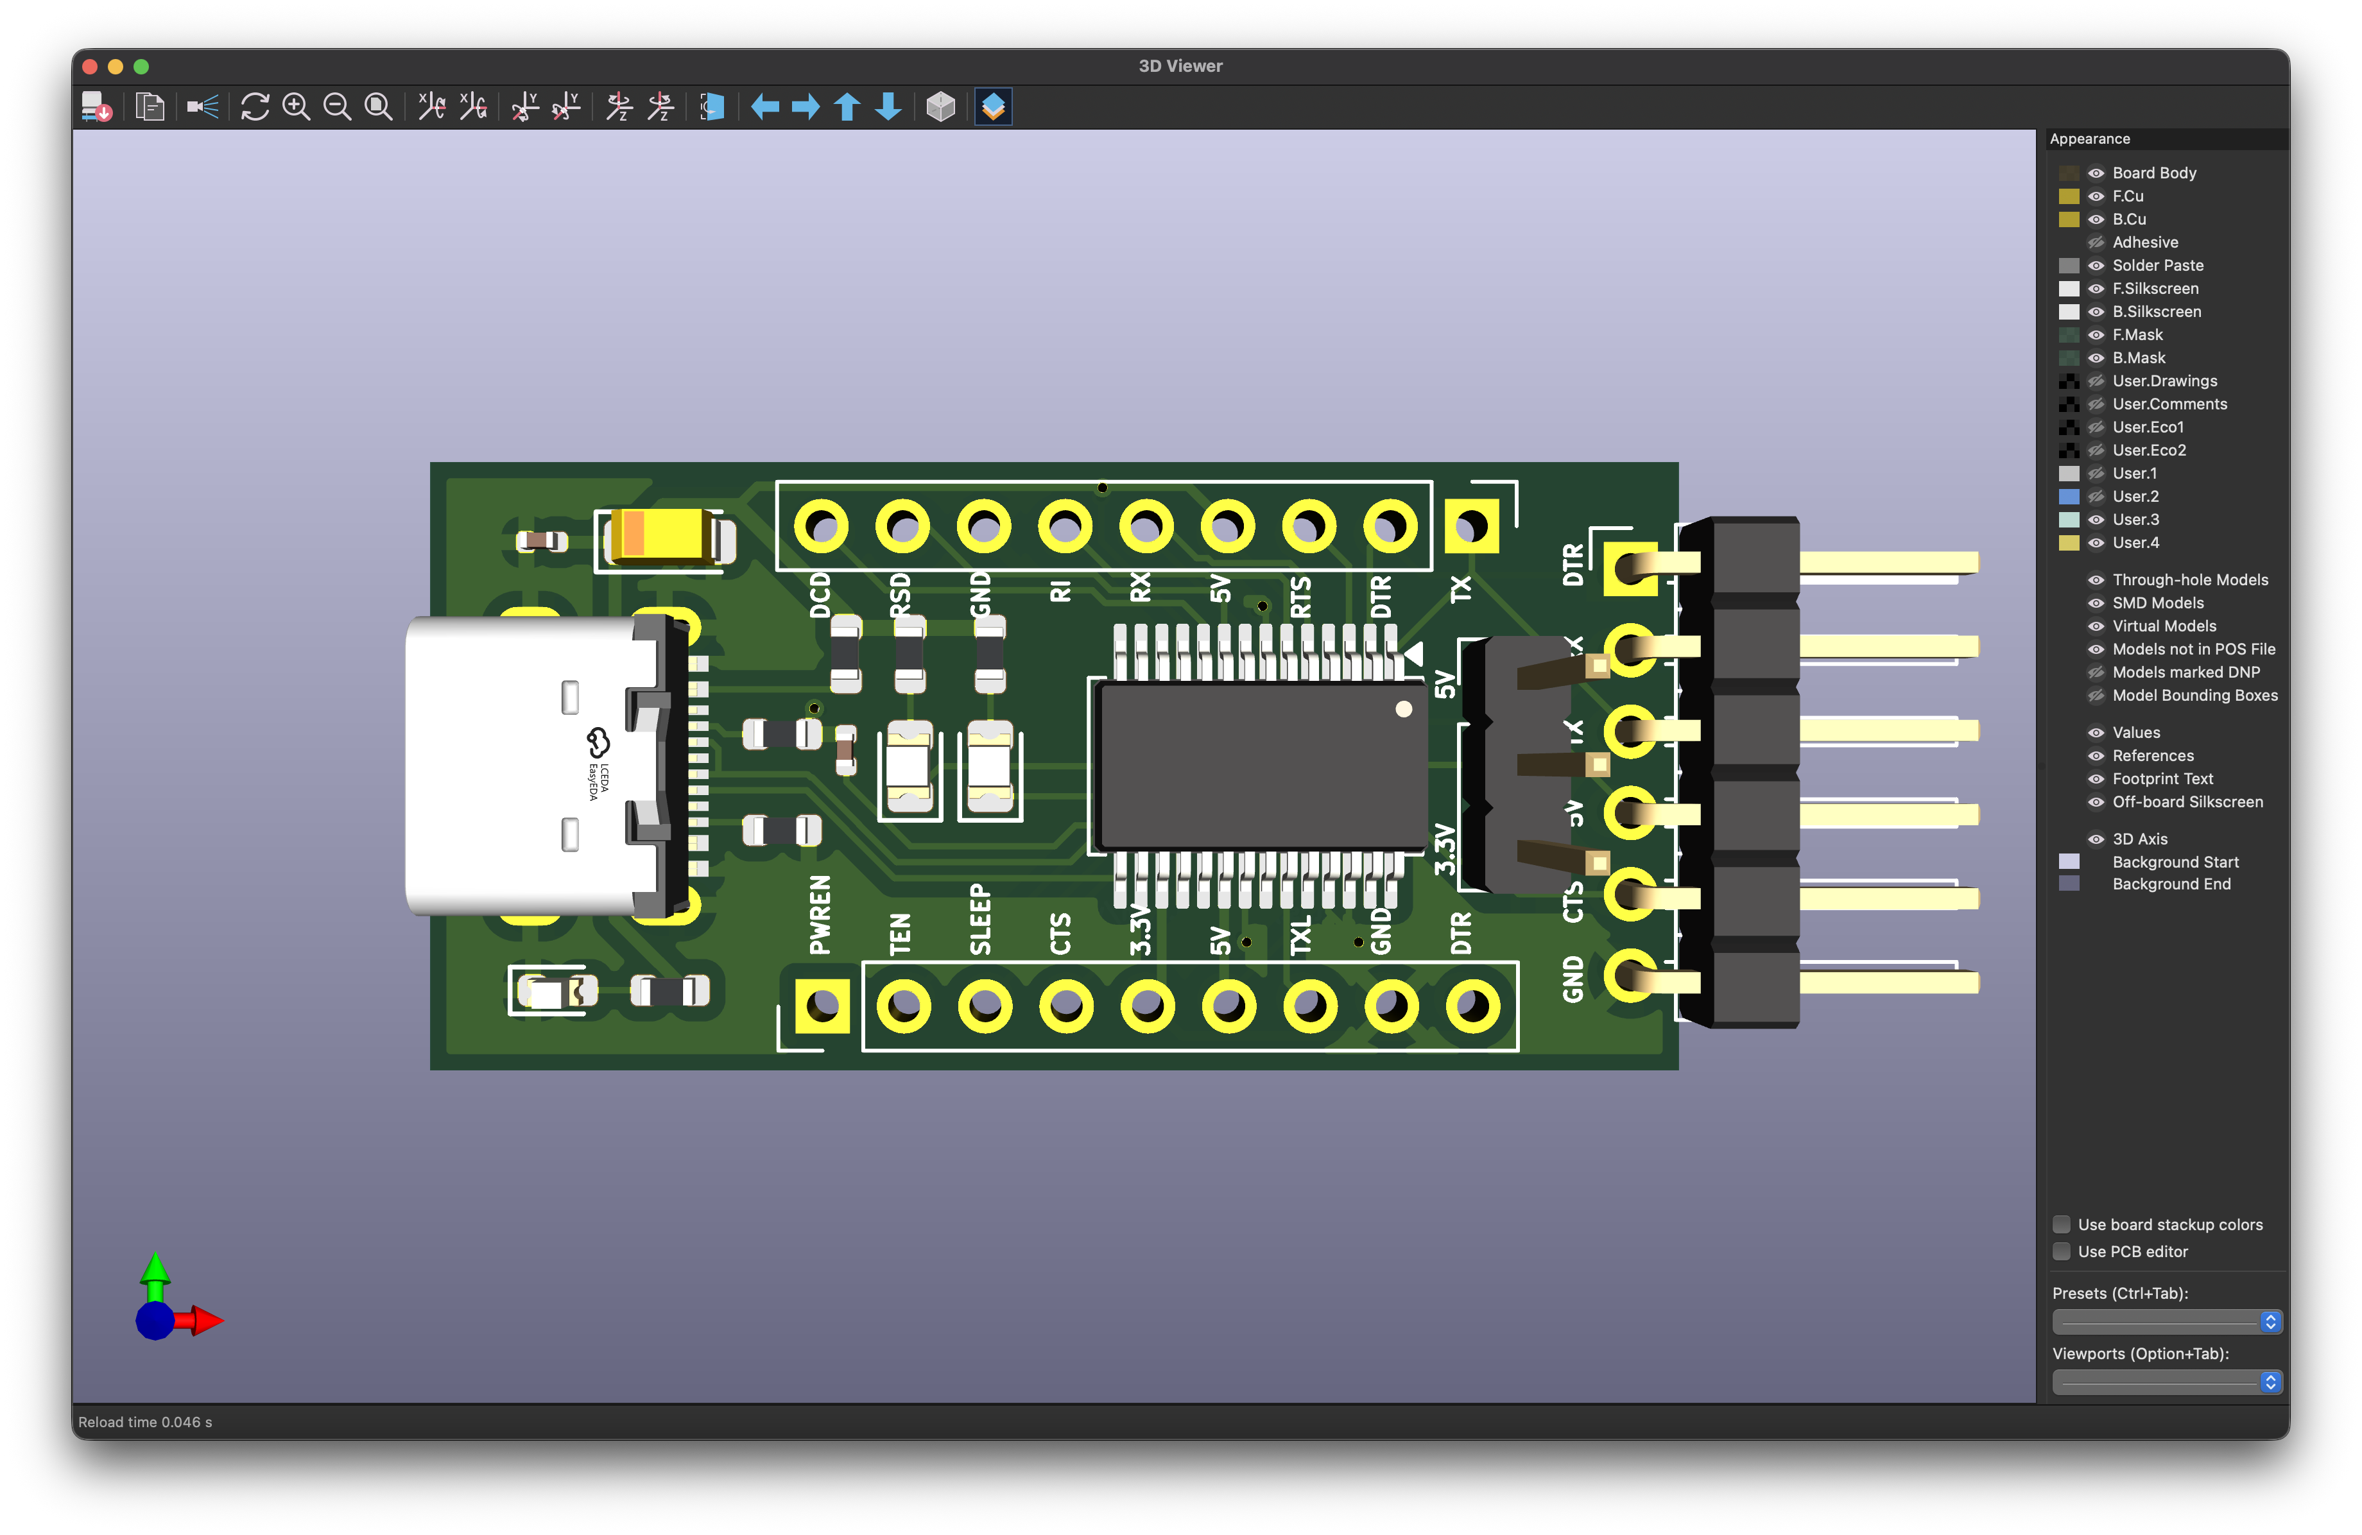Zoom in using the magnifier plus icon
This screenshot has width=2362, height=1535.
[x=297, y=106]
